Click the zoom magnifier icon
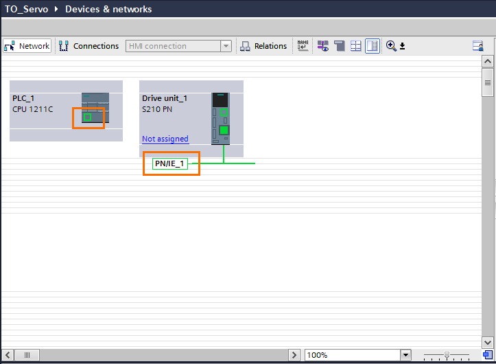Viewport: 496px width, 364px height. pyautogui.click(x=391, y=46)
